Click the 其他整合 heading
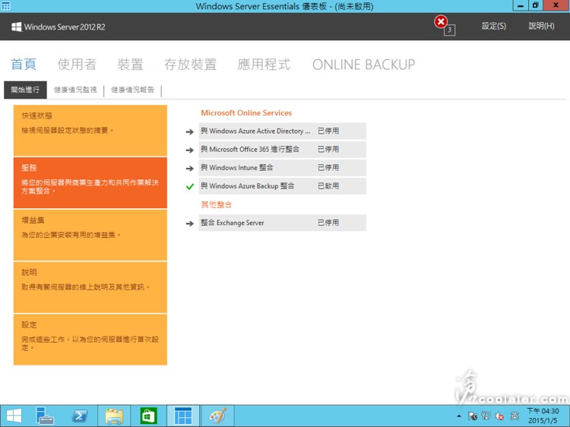Screen dimensions: 570x427 click(x=217, y=204)
